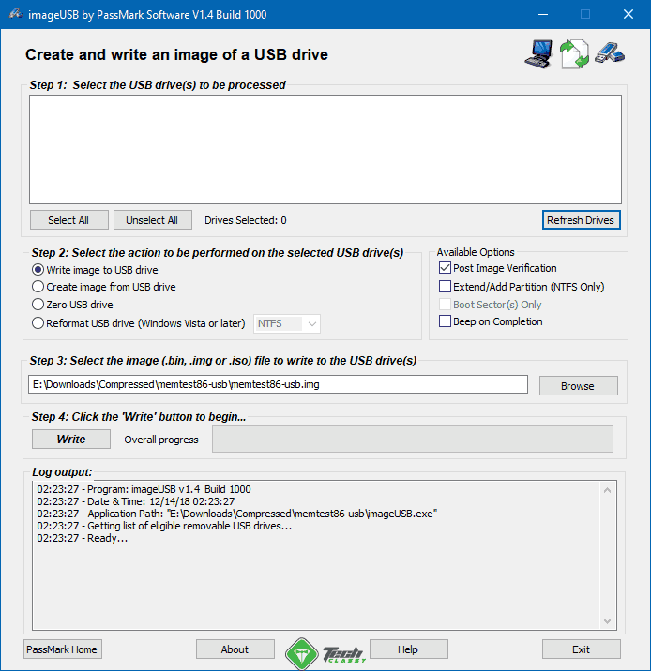The image size is (651, 671).
Task: Open PassMark Home link button
Action: pyautogui.click(x=63, y=649)
